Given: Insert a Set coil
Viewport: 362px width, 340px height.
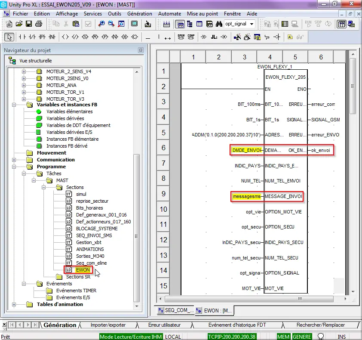Looking at the screenshot, I should coord(85,37).
